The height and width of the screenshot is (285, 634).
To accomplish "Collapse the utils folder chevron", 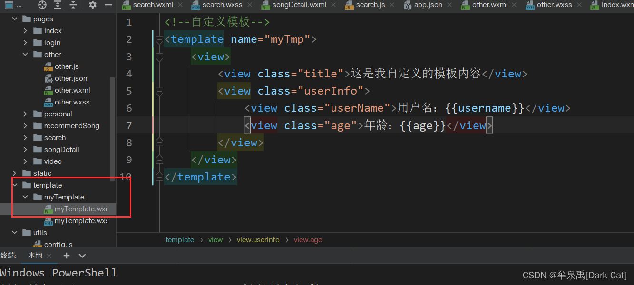I will click(15, 233).
